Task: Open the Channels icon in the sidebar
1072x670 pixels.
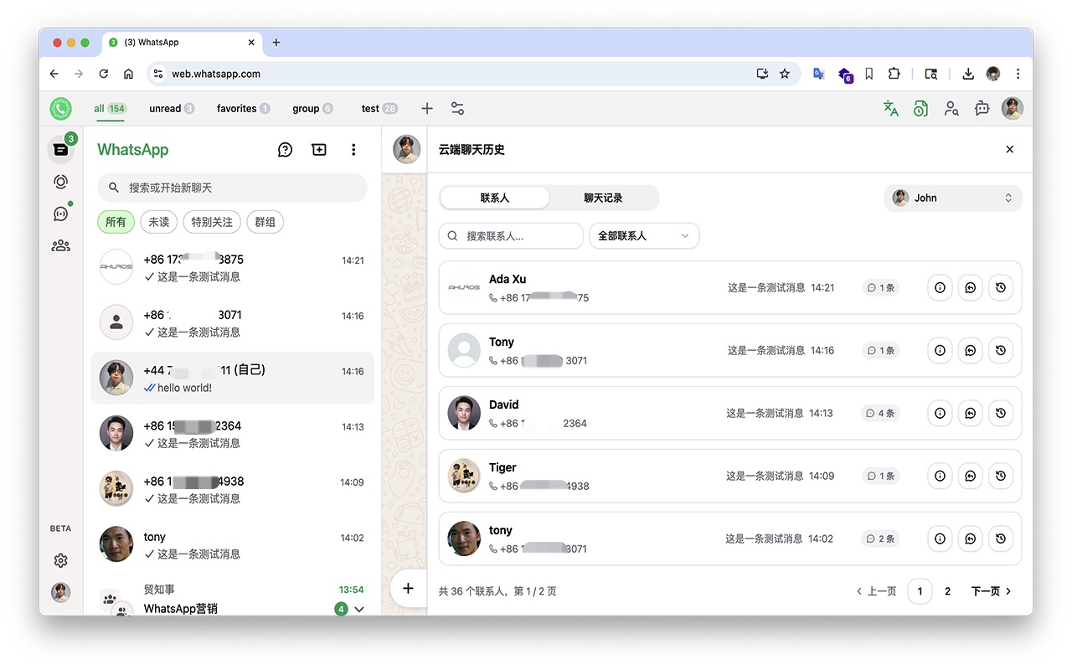Action: pos(60,214)
